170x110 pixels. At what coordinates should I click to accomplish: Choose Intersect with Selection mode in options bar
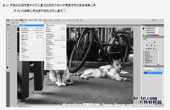coord(17,23)
